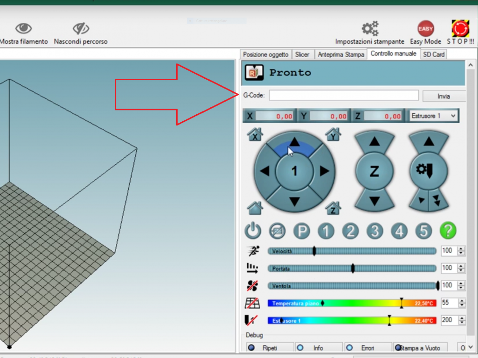Toggle the Errori debug option
Viewport: 478px width, 358px height.
[x=350, y=348]
